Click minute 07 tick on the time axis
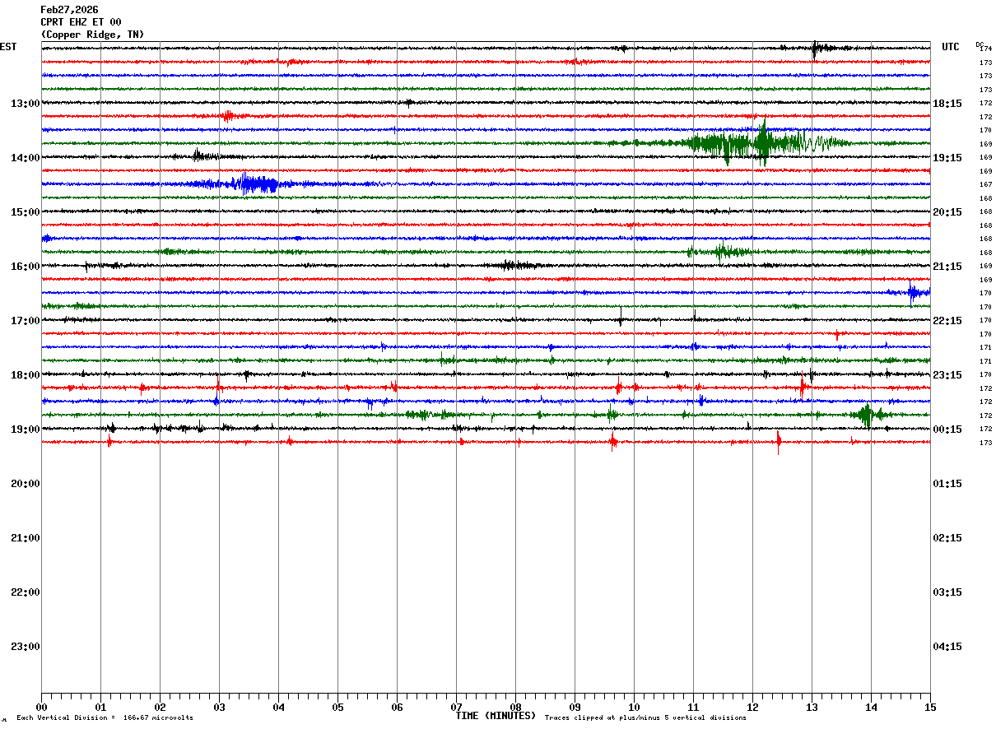996x729 pixels. [456, 708]
